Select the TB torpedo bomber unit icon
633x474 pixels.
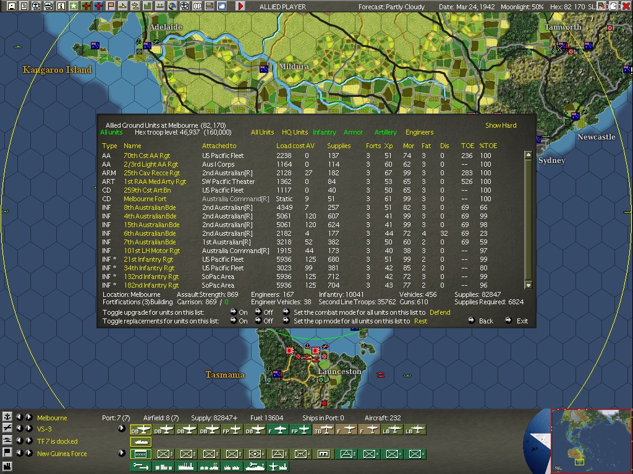point(323,430)
